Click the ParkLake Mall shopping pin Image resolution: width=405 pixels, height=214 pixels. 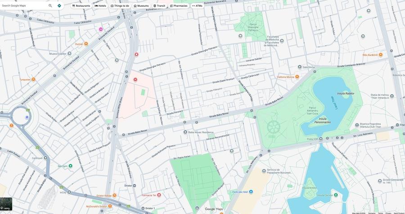click(x=251, y=192)
